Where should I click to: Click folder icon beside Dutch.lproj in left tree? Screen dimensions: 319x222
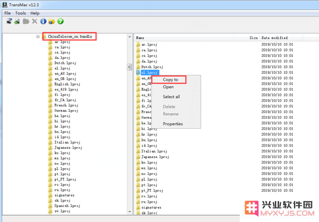click(x=50, y=63)
